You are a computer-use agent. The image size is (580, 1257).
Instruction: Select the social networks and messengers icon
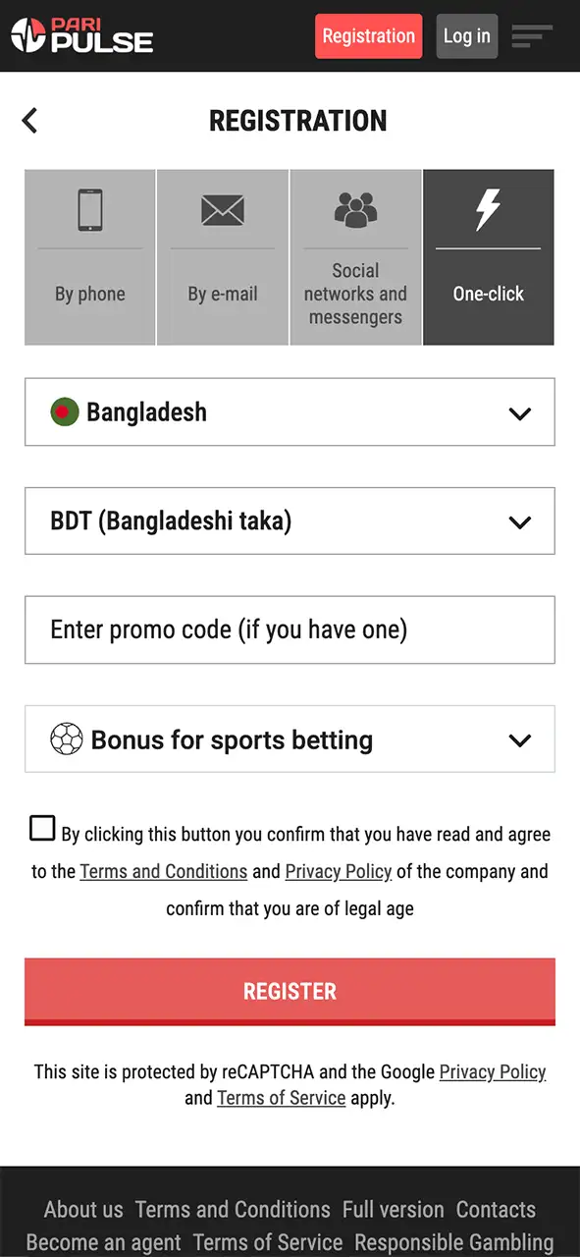355,206
